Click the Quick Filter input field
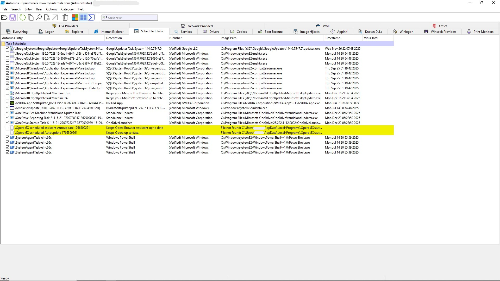Screen dimensions: 500x281 130,17
